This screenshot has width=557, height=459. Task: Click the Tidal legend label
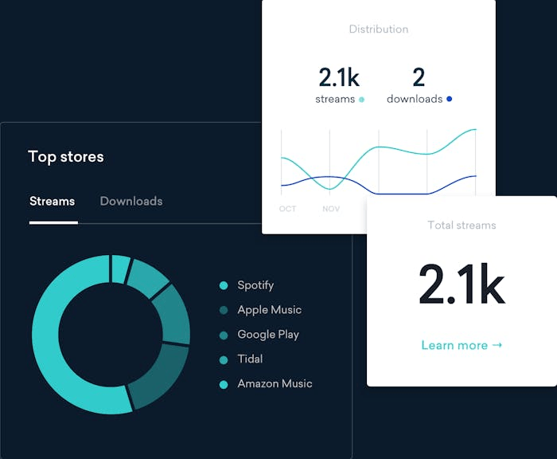click(x=250, y=359)
